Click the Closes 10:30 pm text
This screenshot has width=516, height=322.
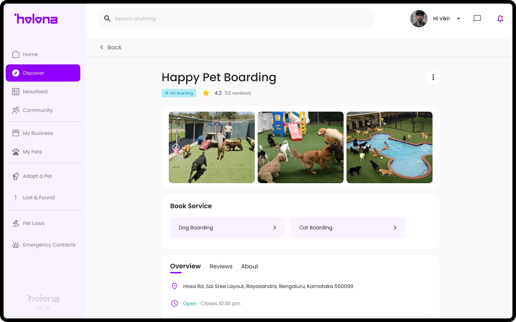220,303
